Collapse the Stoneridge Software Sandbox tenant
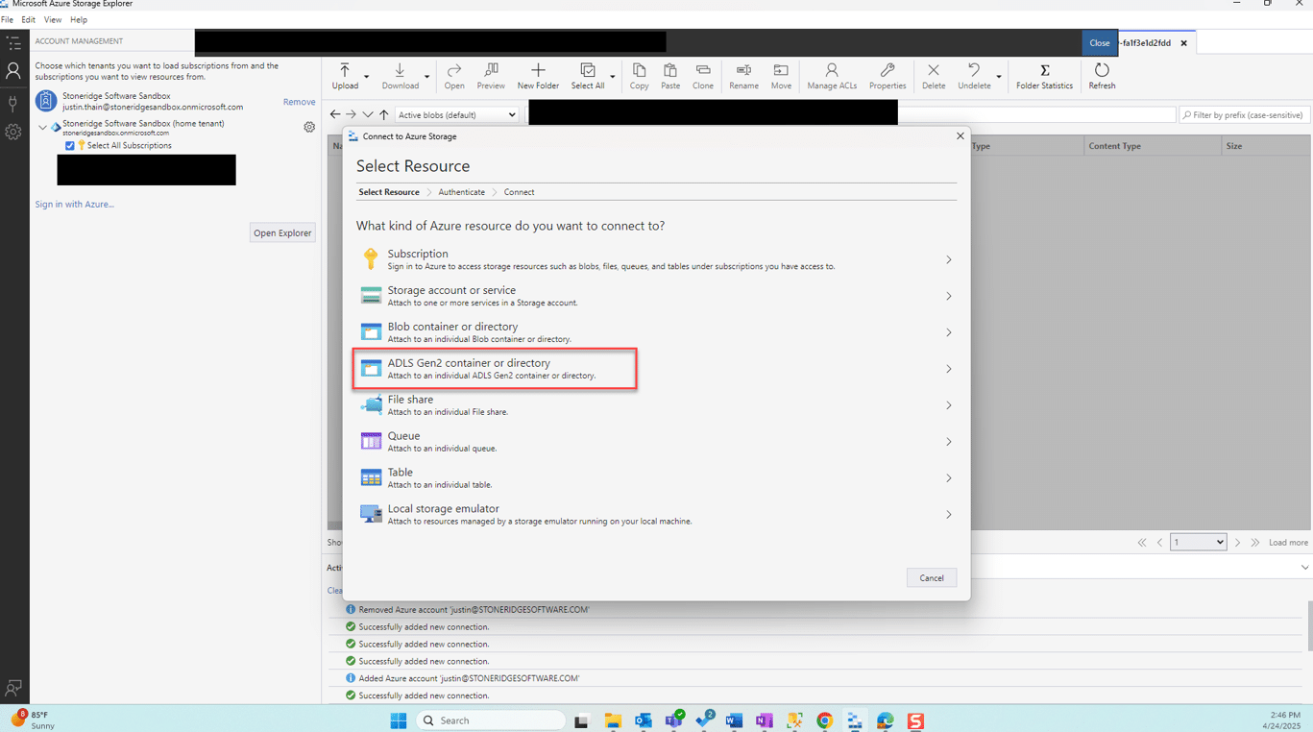Screen dimensions: 1313x732 [42, 127]
